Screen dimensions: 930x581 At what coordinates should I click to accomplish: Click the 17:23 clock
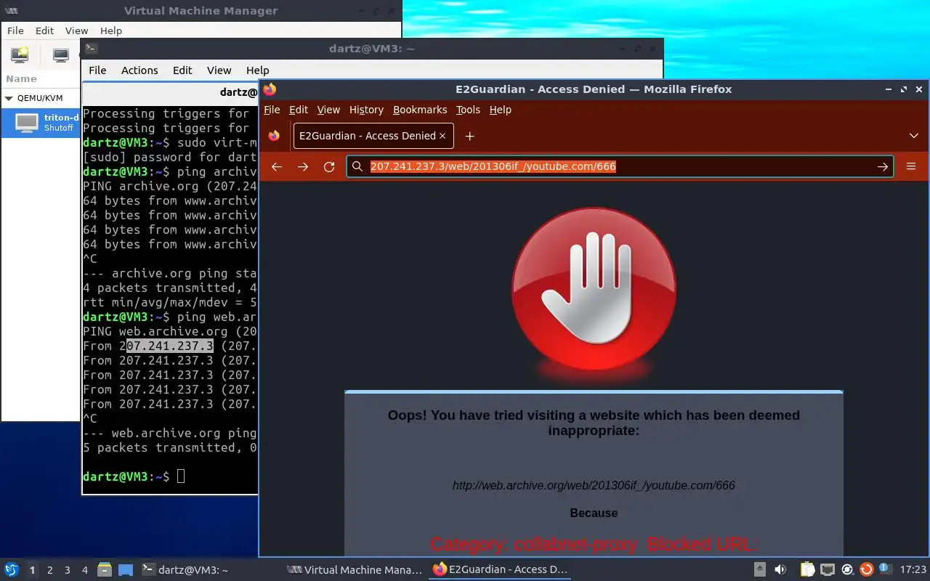pyautogui.click(x=913, y=570)
